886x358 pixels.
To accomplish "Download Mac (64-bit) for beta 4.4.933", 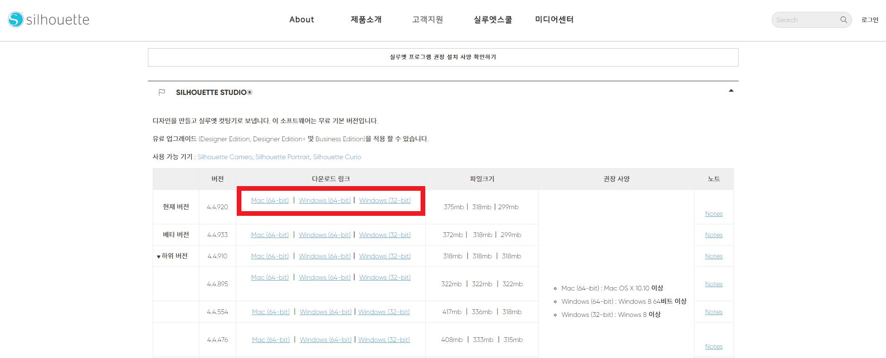I will click(270, 235).
